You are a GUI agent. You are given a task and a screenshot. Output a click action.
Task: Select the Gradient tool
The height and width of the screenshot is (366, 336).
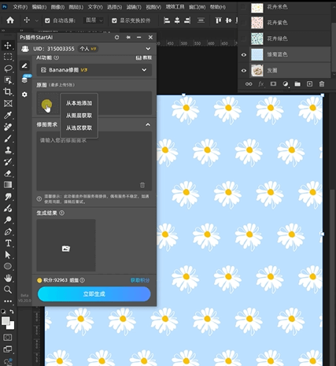coord(8,185)
